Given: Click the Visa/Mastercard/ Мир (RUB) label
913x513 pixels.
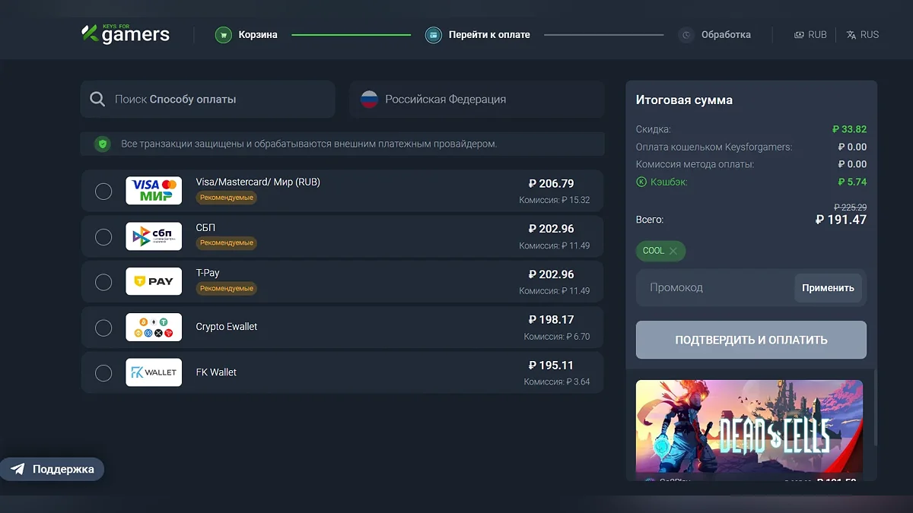Looking at the screenshot, I should [x=258, y=182].
